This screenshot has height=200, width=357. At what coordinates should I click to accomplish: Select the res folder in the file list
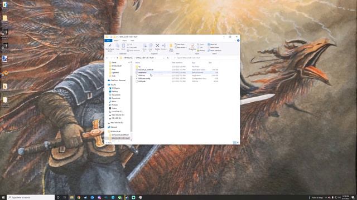point(139,67)
